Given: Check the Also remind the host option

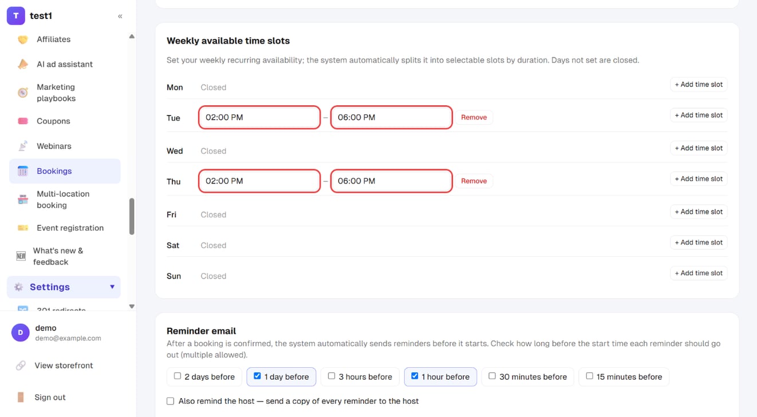Looking at the screenshot, I should (x=170, y=402).
